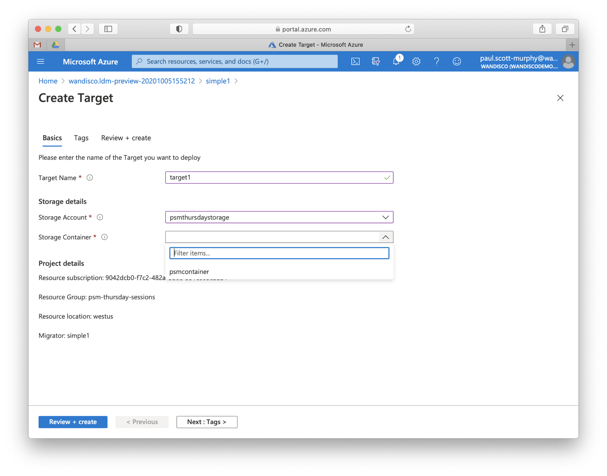Open the notifications bell

click(396, 62)
